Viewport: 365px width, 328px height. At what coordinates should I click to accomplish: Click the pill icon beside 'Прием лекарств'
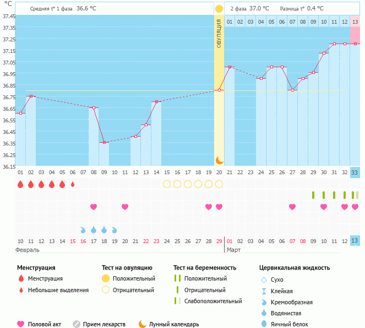77,324
